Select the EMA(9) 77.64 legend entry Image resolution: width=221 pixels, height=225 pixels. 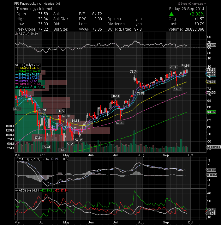coord(27,81)
